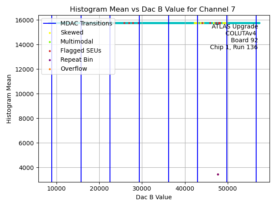Click the red Flagged SEUs legend dot
The image size is (276, 207).
point(50,51)
